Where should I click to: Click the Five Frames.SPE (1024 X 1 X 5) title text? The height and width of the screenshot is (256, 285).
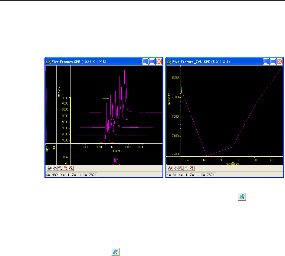click(x=79, y=62)
